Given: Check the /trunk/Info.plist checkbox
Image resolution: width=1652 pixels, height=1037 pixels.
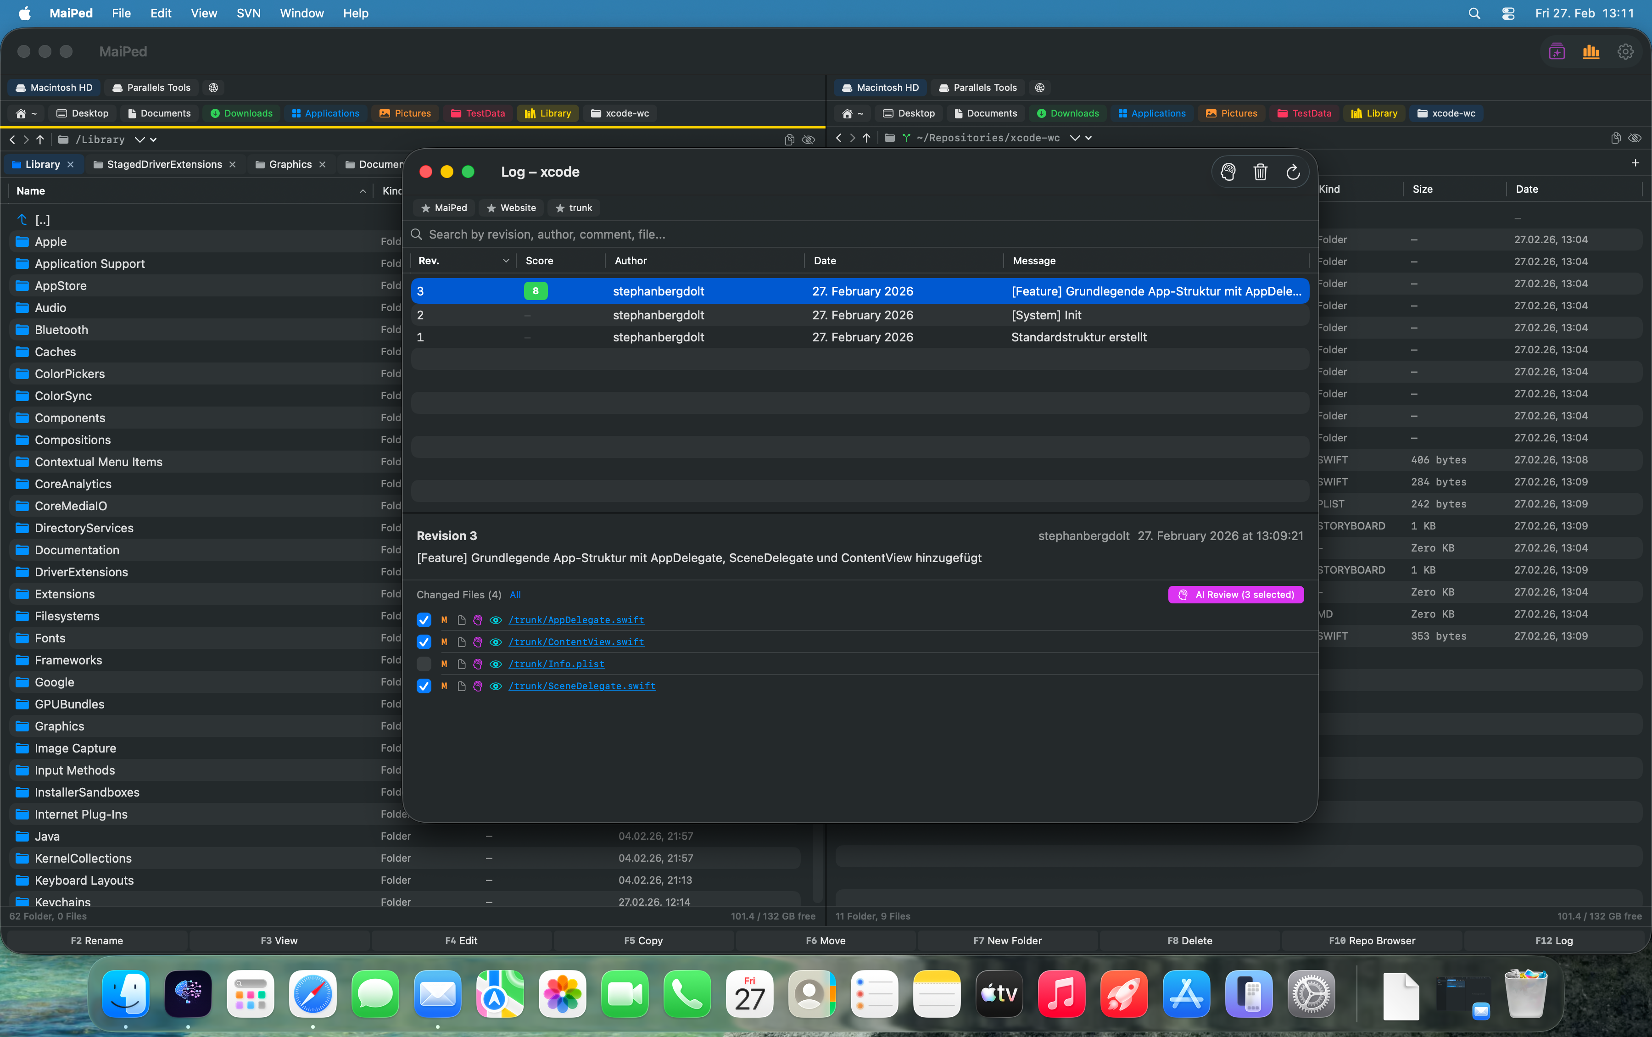Looking at the screenshot, I should [424, 664].
